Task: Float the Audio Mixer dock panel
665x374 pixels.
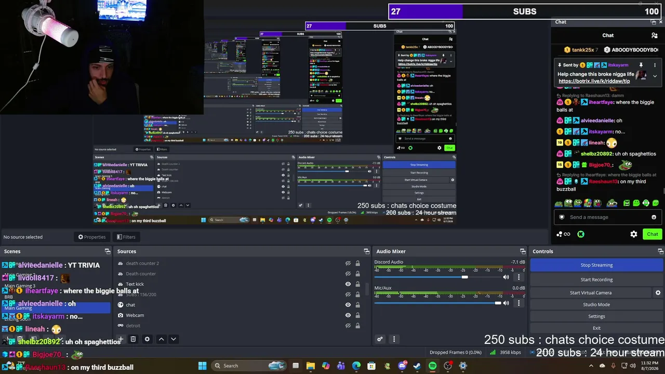Action: pyautogui.click(x=523, y=251)
